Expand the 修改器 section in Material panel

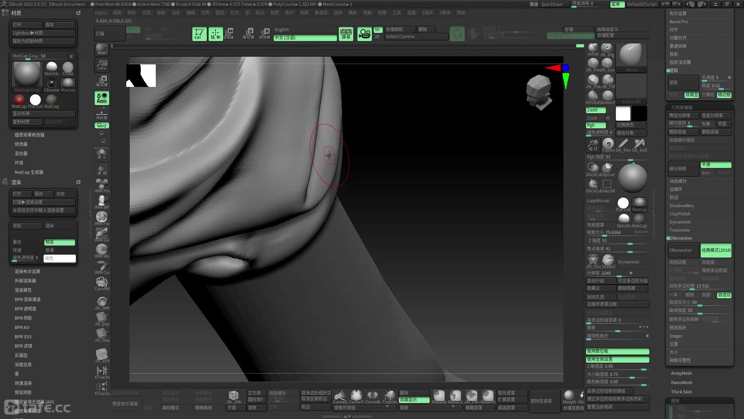click(x=21, y=144)
